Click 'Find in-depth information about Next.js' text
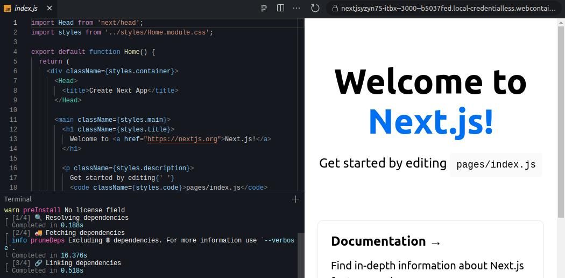This screenshot has height=278, width=565. pos(427,266)
